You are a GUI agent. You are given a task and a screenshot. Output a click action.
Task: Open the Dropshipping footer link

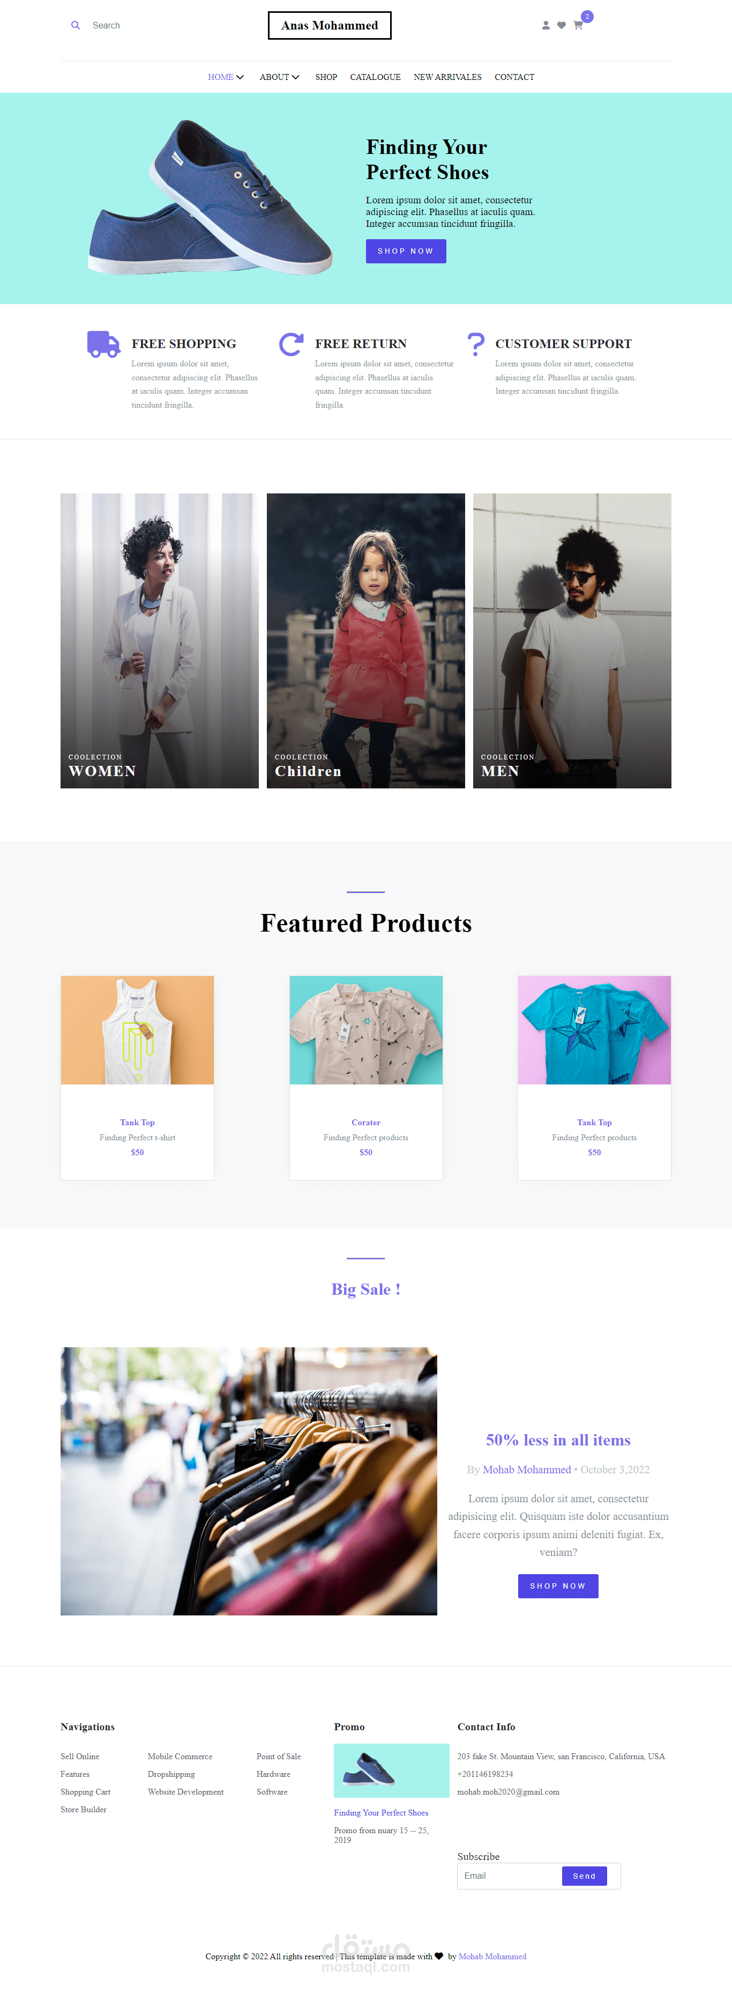[x=171, y=1774]
